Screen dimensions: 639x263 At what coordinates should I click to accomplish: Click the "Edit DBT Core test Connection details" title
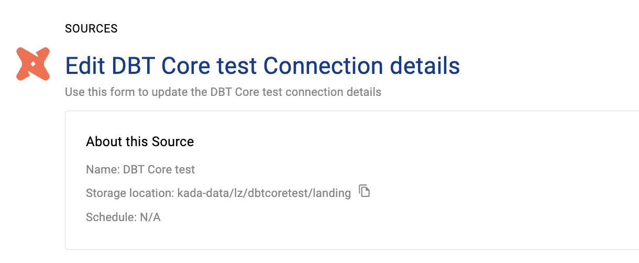[x=262, y=66]
